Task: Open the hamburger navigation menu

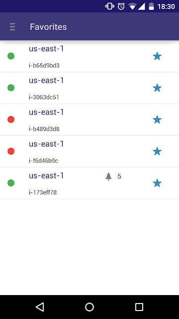Action: coord(12,27)
